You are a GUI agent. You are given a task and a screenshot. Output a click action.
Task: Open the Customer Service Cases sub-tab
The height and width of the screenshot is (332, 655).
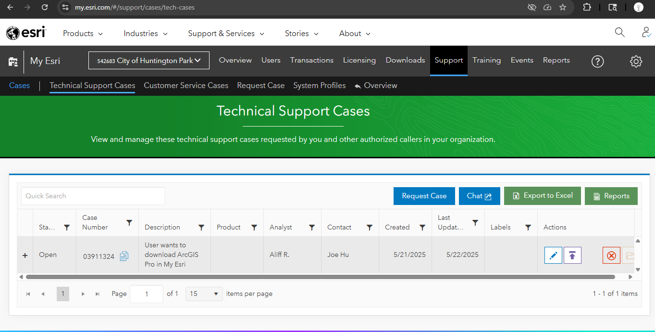coord(186,86)
